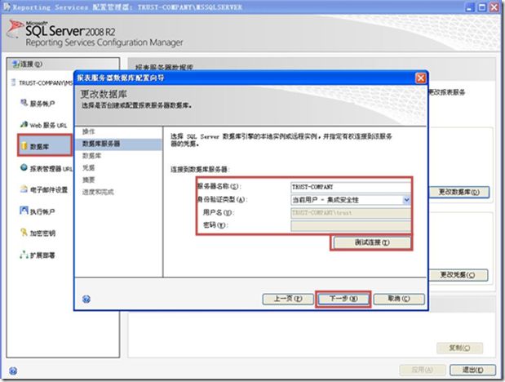
Task: Open the Web 服务 URL icon
Action: coord(24,124)
